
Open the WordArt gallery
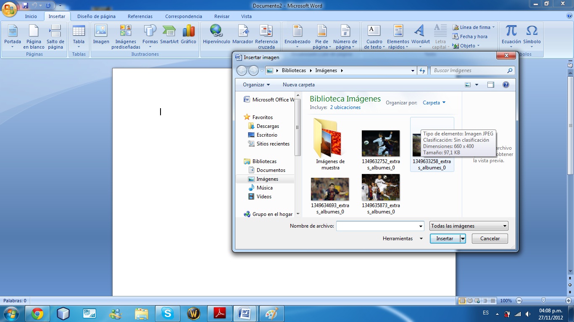point(420,37)
